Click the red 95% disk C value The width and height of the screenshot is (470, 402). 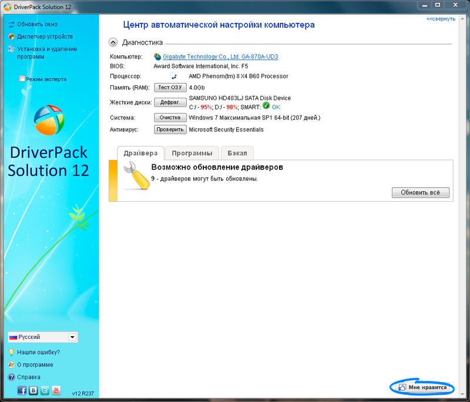(206, 107)
